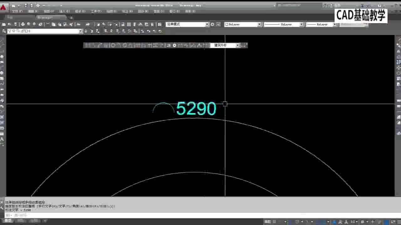Viewport: 401px width, 225px height.
Task: Expand the lineweight ByLayer dropdown
Action: click(334, 24)
